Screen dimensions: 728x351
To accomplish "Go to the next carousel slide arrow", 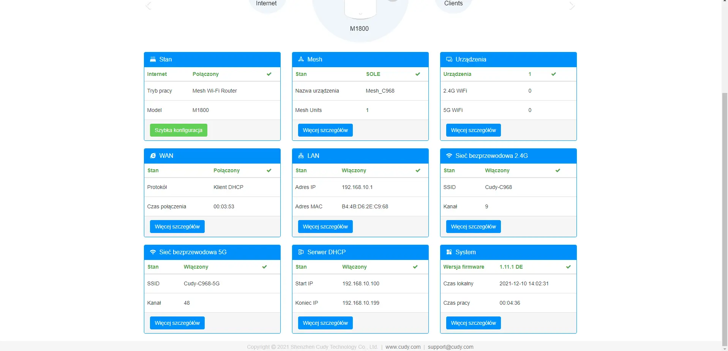I will coord(572,6).
